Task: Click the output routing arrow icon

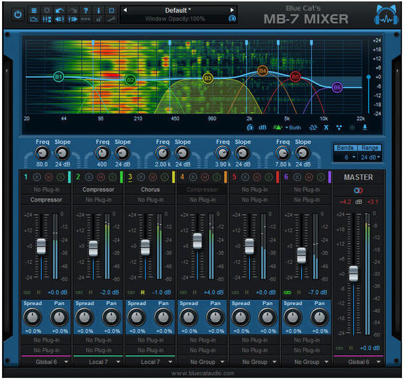Action: coord(72,19)
